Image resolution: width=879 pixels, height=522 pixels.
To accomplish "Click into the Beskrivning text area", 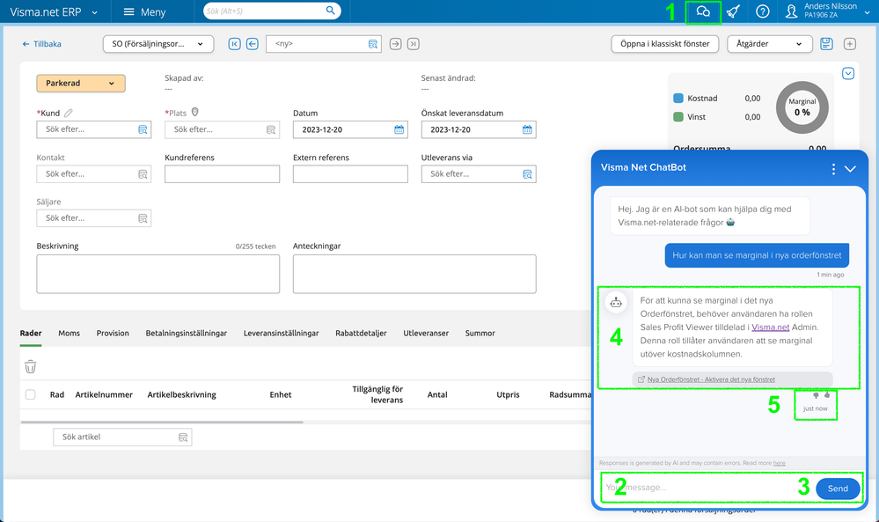I will tap(158, 274).
